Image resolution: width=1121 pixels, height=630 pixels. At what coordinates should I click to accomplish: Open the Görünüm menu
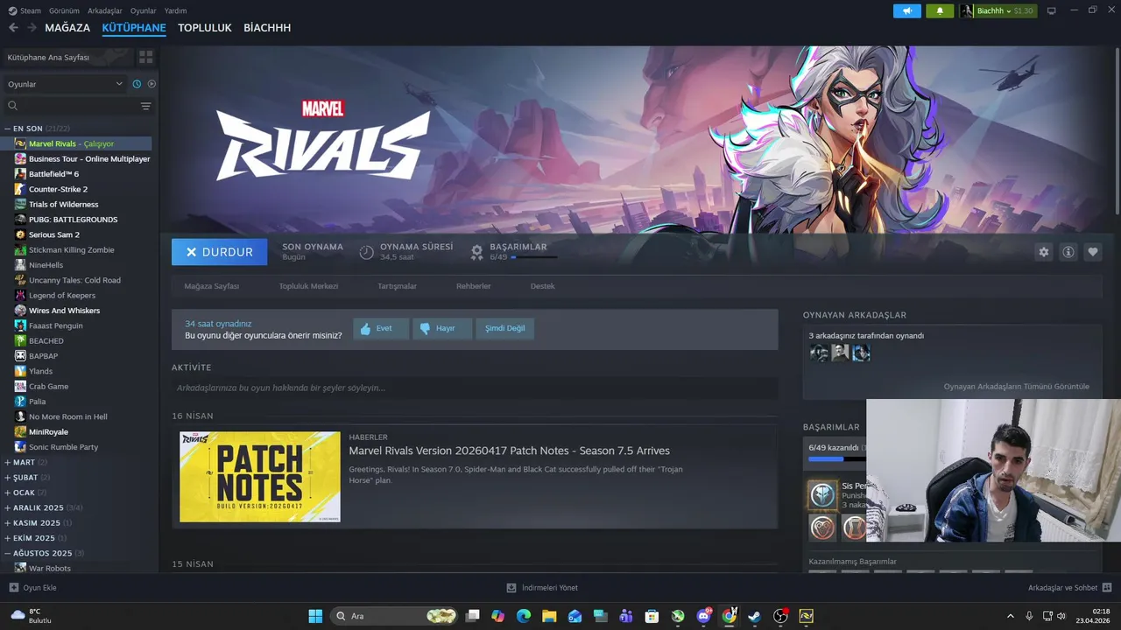[64, 10]
